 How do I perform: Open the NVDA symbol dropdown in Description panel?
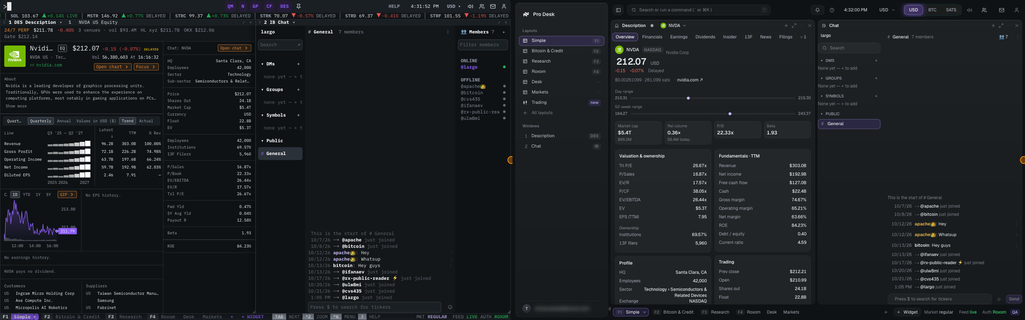click(x=673, y=26)
